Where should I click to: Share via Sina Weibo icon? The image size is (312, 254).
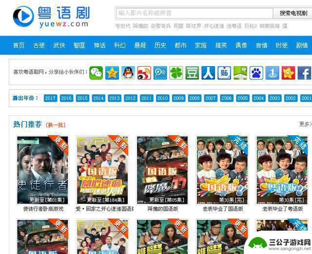(144, 73)
